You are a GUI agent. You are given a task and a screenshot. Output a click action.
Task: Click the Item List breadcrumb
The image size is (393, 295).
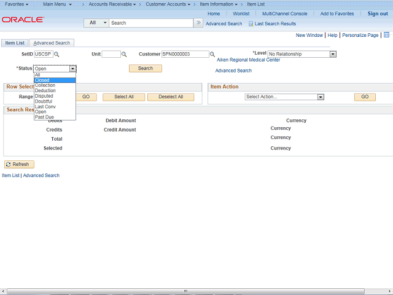(x=255, y=4)
